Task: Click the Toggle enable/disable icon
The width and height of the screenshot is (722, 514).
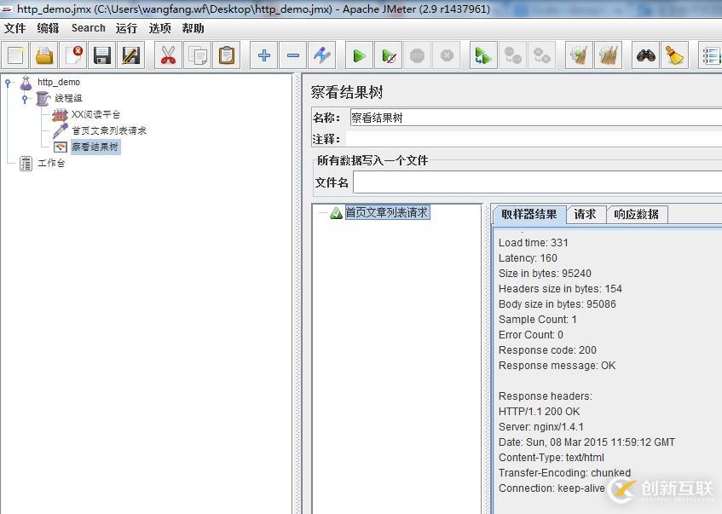Action: 322,55
